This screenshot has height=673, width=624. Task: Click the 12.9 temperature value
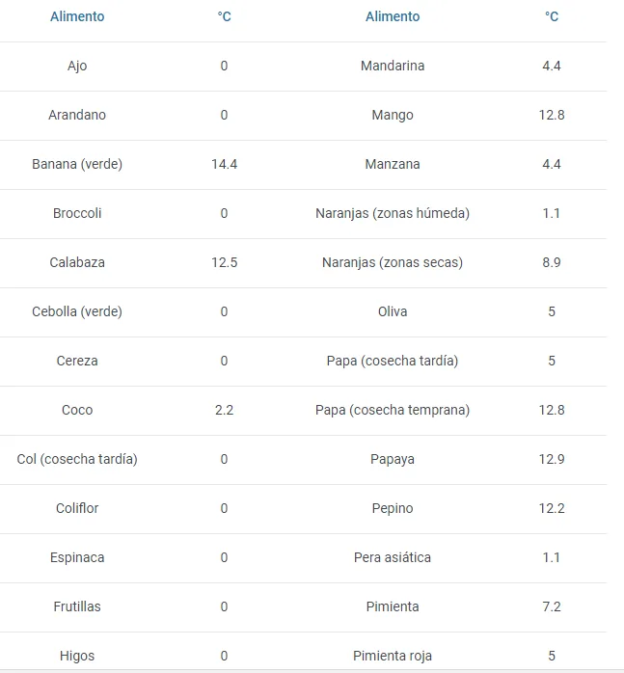552,459
